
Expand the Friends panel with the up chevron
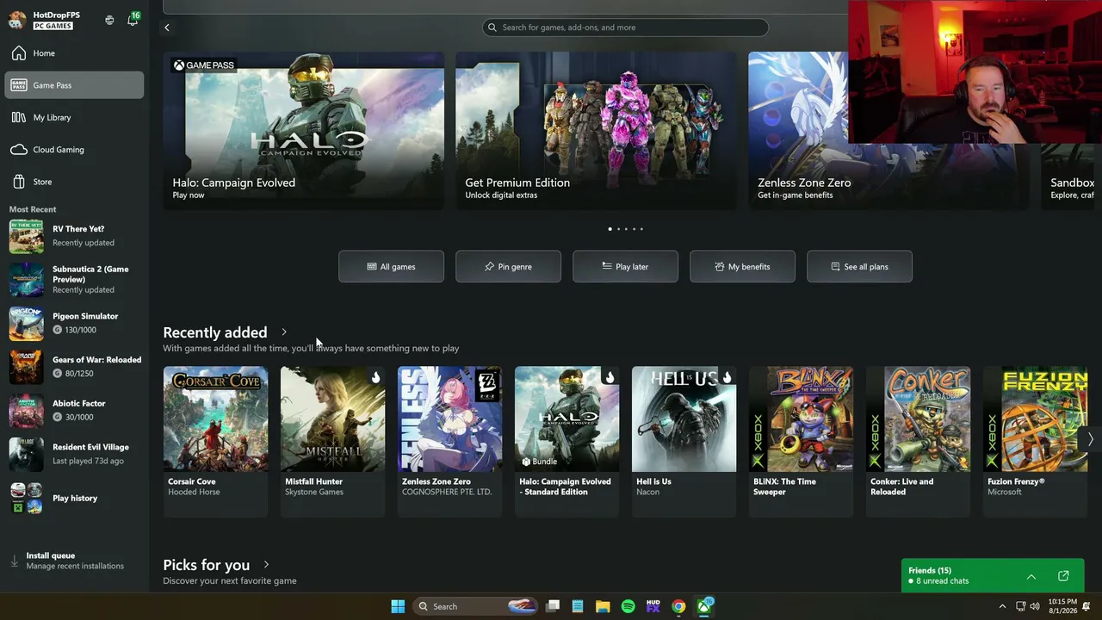pyautogui.click(x=1031, y=576)
